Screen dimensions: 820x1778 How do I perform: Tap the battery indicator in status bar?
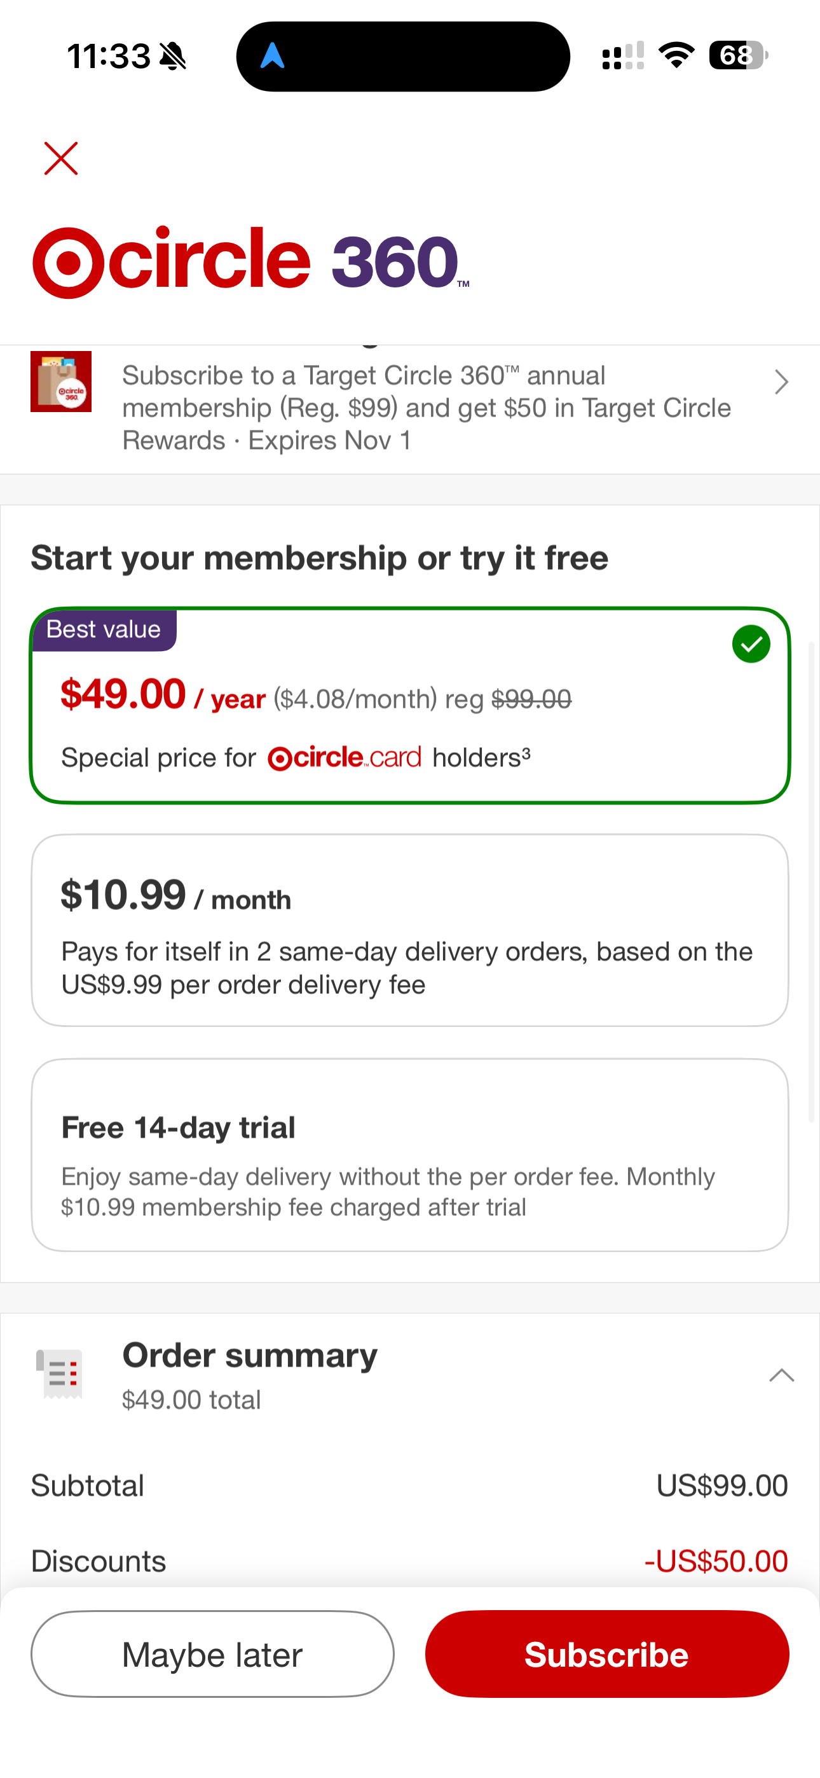point(737,55)
